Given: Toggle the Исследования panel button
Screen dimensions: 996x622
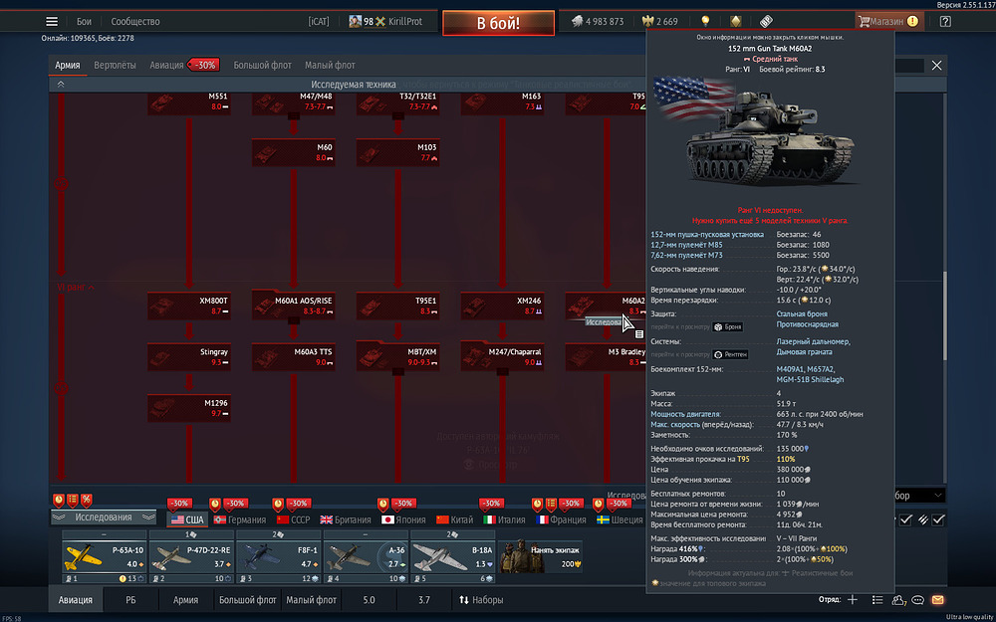Looking at the screenshot, I should 104,518.
